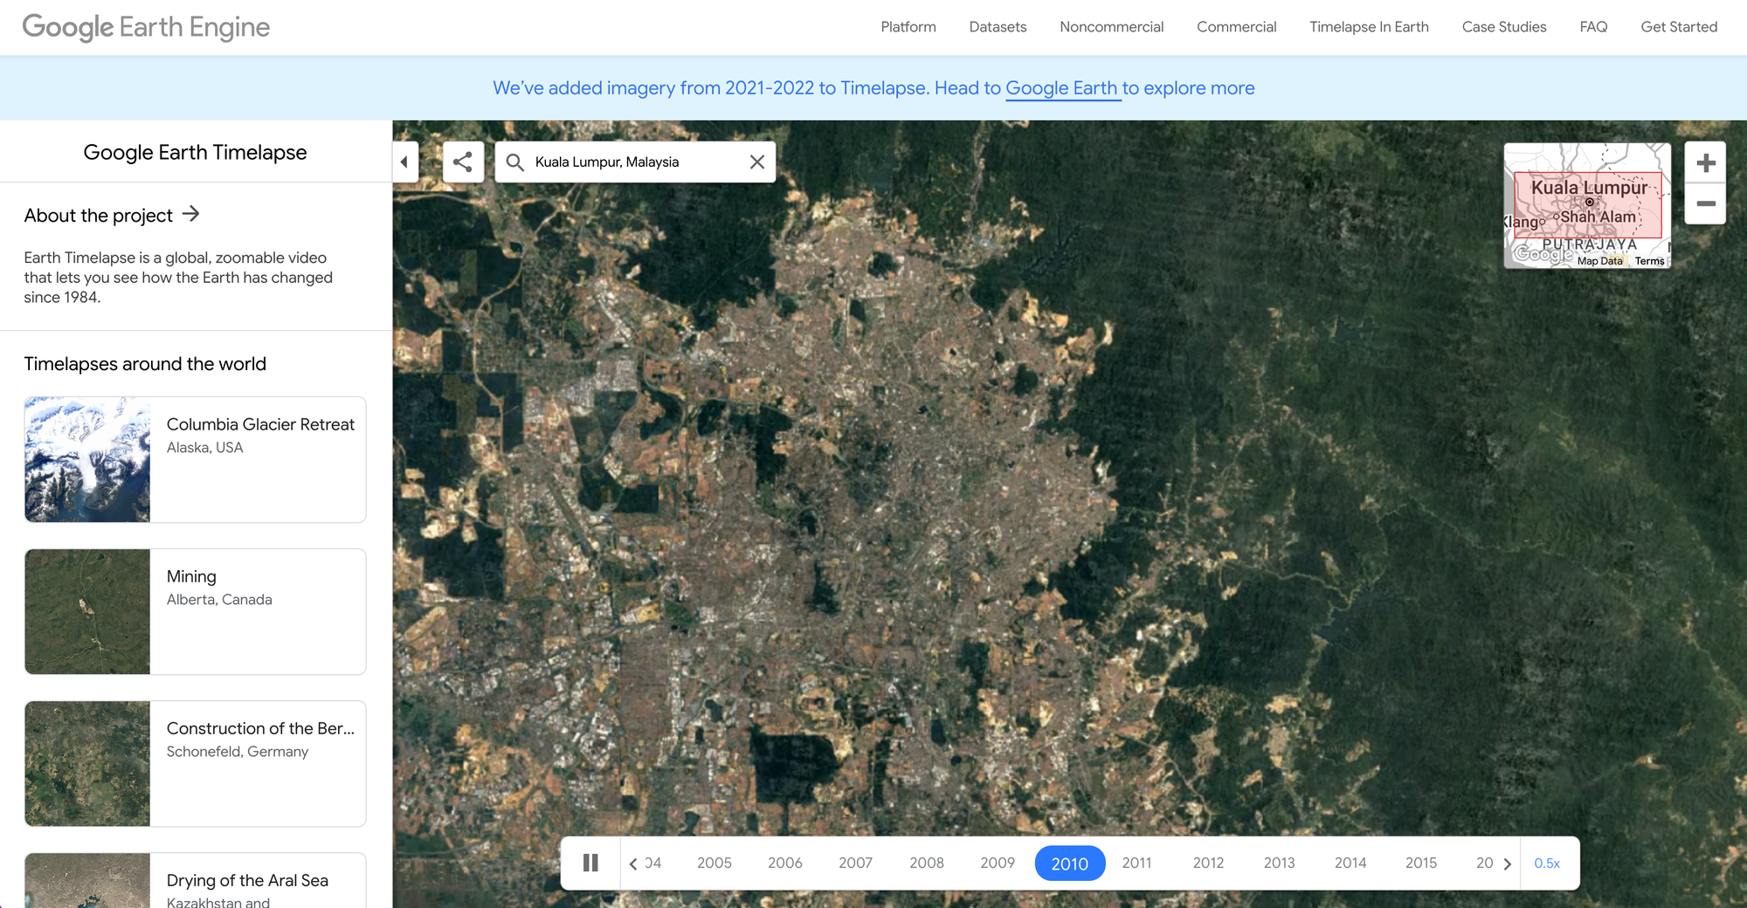Image resolution: width=1747 pixels, height=908 pixels.
Task: Jump to year 2007 on the timeline
Action: (x=855, y=863)
